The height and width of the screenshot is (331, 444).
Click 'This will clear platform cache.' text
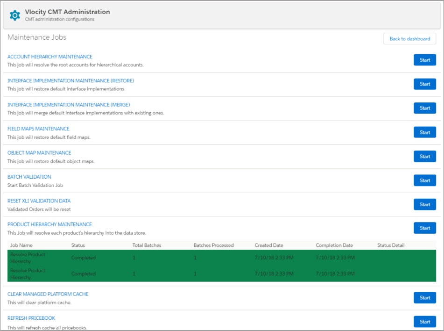pos(39,302)
